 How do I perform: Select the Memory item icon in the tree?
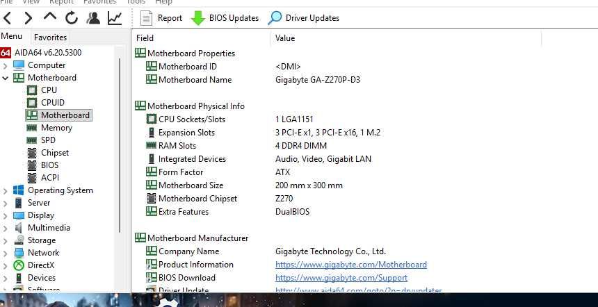click(32, 128)
